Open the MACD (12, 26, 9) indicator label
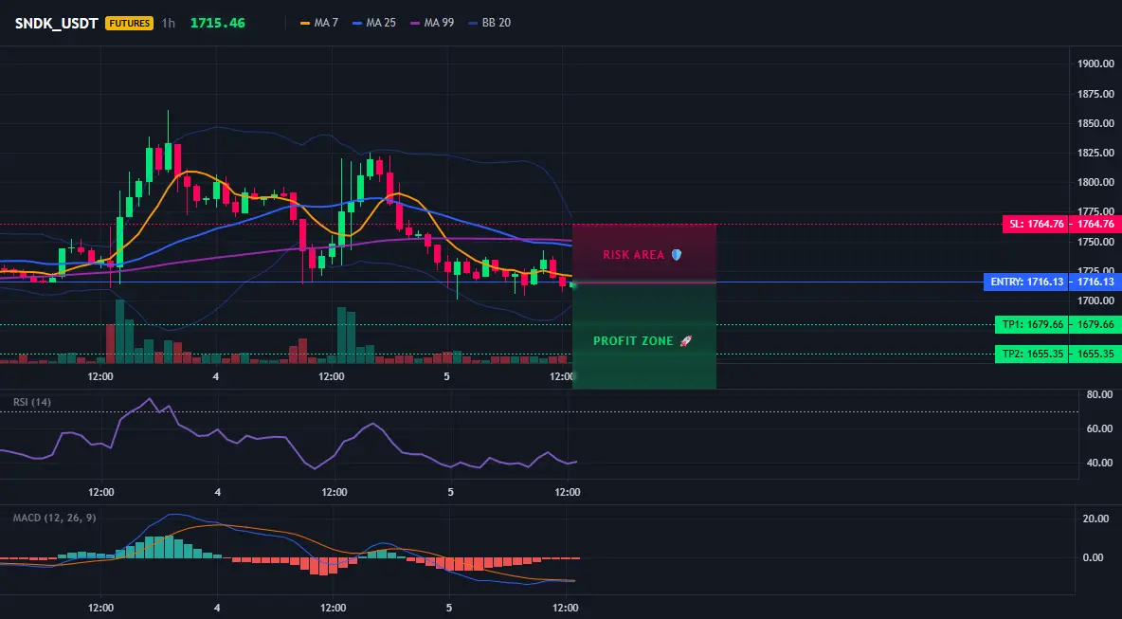This screenshot has height=619, width=1122. (54, 518)
